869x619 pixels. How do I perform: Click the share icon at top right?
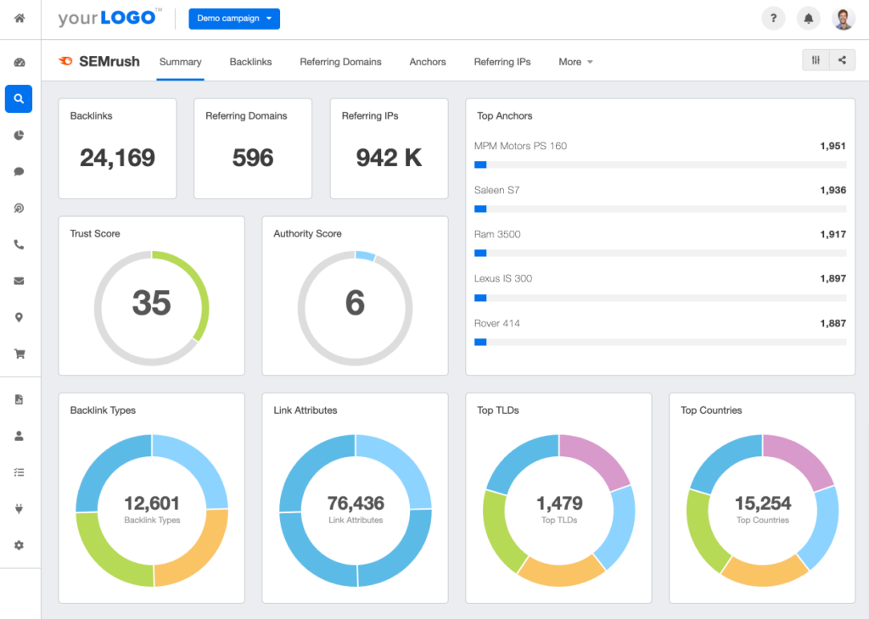click(842, 60)
